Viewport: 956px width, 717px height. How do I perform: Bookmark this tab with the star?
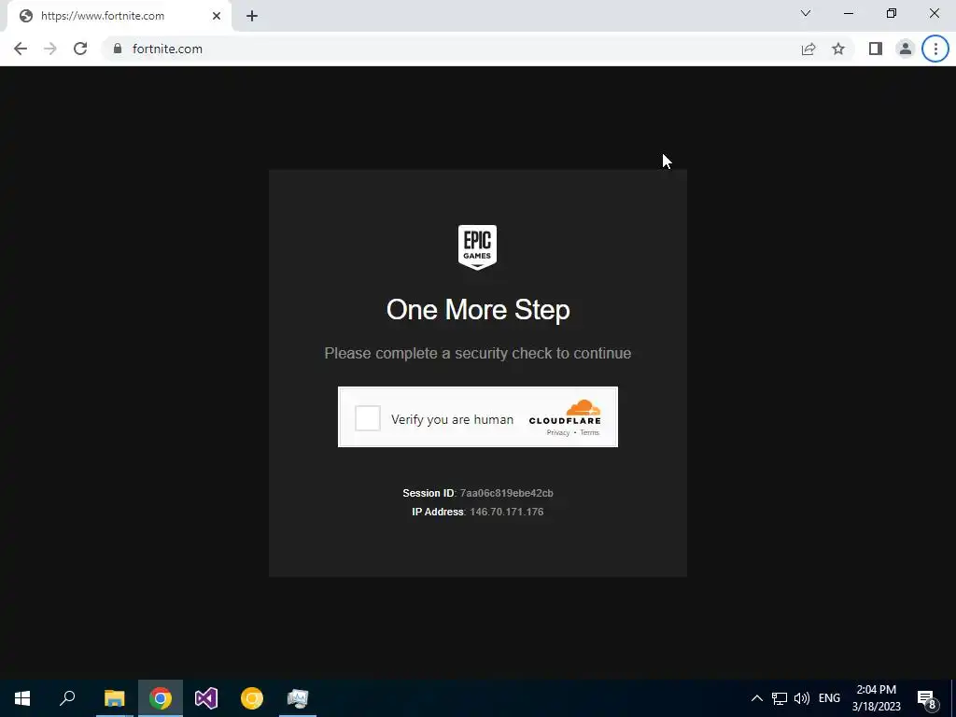point(838,49)
